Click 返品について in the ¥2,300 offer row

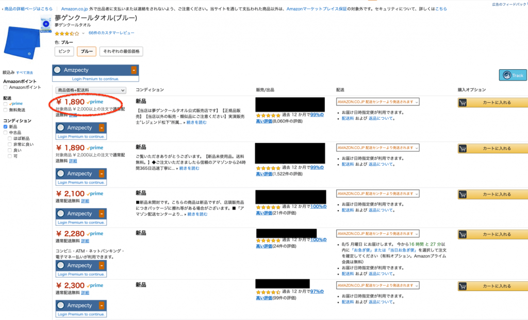(381, 302)
